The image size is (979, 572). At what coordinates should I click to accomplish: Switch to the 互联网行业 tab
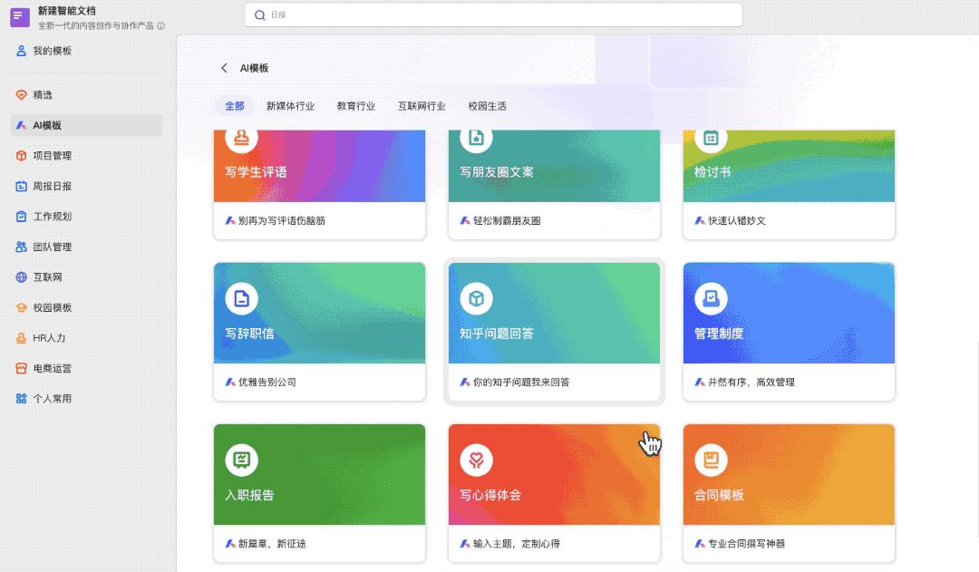422,106
